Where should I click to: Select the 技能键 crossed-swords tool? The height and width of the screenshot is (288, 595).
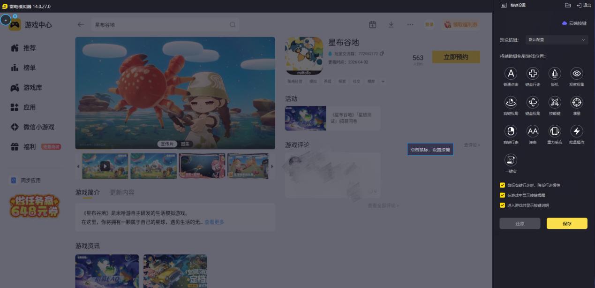click(x=555, y=102)
